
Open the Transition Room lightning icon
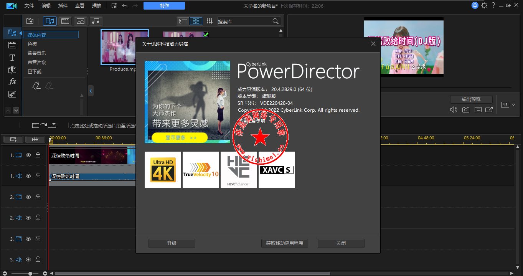click(12, 70)
